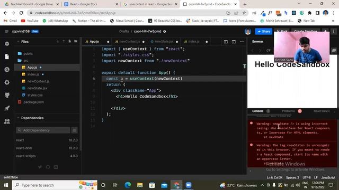Open styles.css in file tree

pos(34,95)
